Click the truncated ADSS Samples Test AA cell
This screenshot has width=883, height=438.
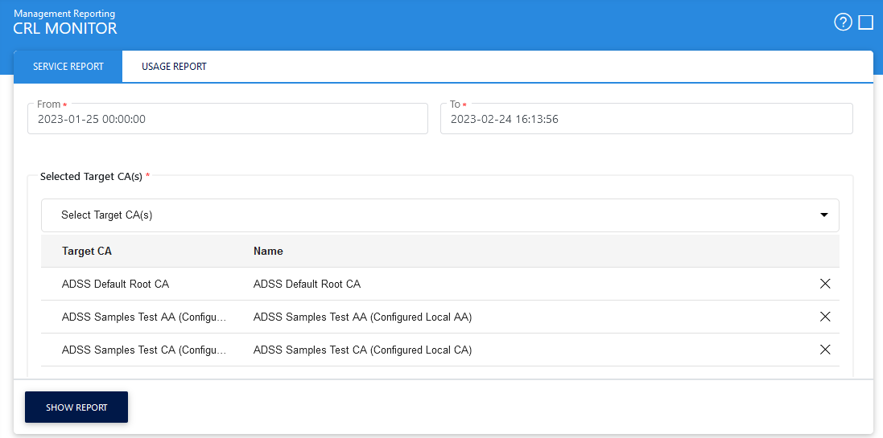point(143,317)
